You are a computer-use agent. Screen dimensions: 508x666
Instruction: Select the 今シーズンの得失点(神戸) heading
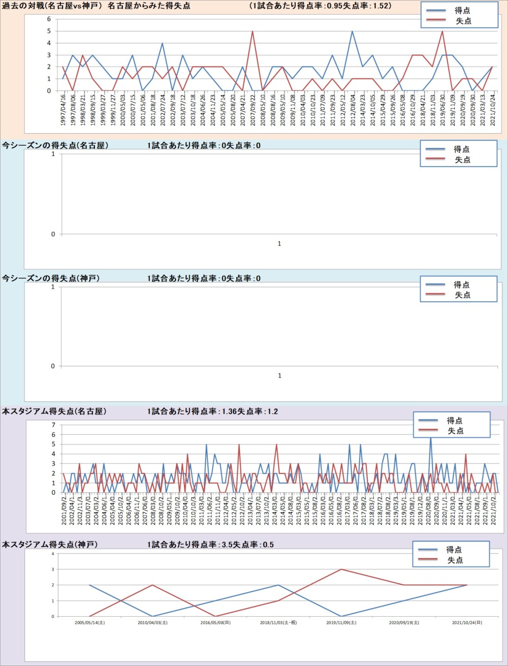coord(51,278)
